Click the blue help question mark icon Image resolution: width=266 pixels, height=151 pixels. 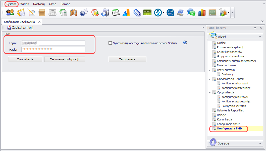point(185,43)
